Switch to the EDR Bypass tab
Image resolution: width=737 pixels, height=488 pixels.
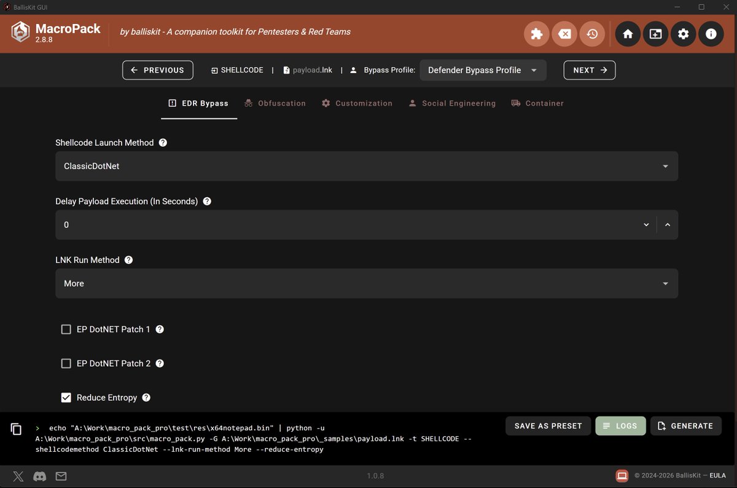point(199,103)
